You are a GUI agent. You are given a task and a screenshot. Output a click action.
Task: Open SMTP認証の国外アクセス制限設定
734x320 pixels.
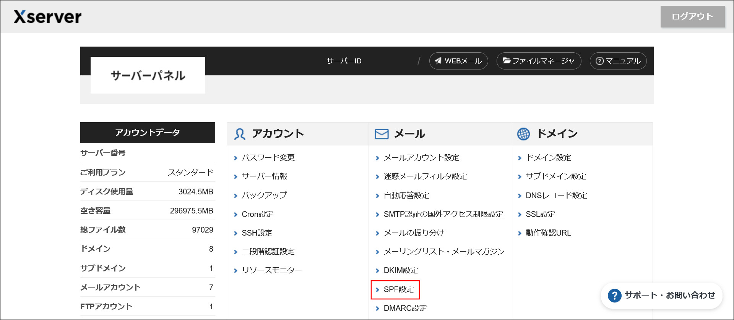coord(443,214)
